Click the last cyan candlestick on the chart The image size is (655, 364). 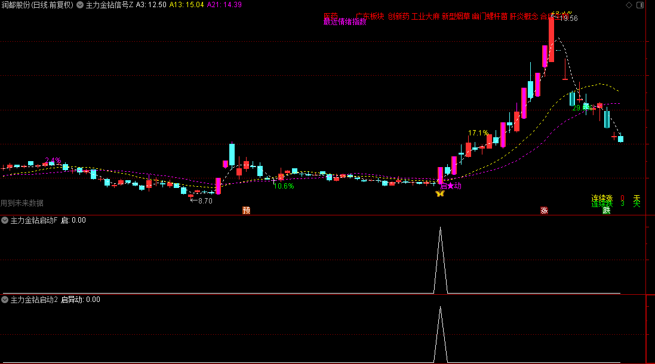(x=621, y=138)
